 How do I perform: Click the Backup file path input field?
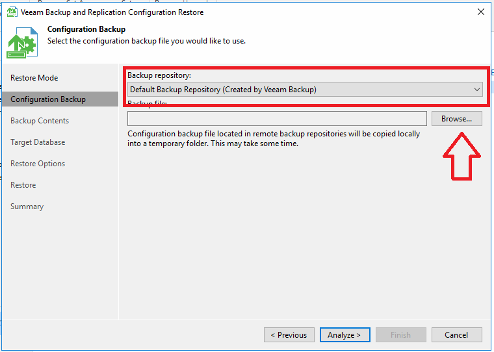[277, 119]
